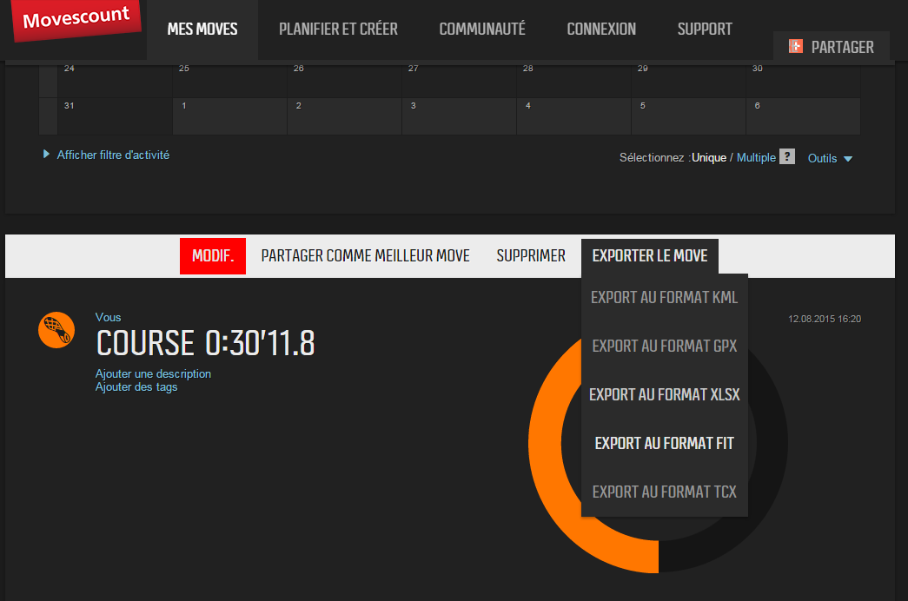The image size is (908, 601).
Task: Click the Movescount logo
Action: (76, 19)
